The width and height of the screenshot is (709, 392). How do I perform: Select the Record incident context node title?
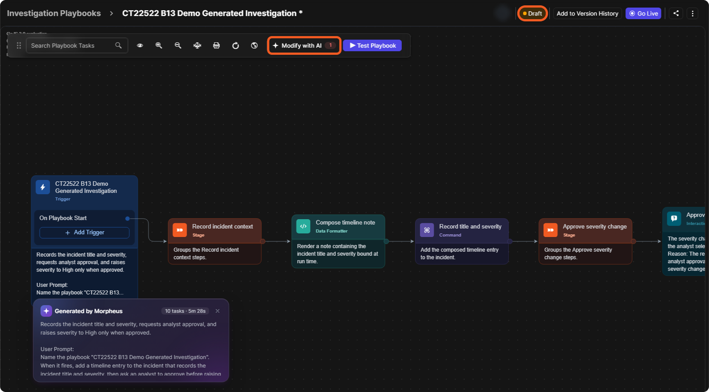pos(223,226)
